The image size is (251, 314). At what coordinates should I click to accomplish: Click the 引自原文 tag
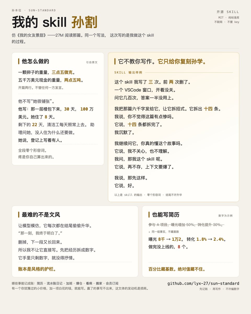pos(92,62)
